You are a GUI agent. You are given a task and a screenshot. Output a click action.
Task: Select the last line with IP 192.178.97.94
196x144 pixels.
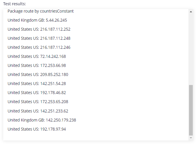click(x=37, y=129)
